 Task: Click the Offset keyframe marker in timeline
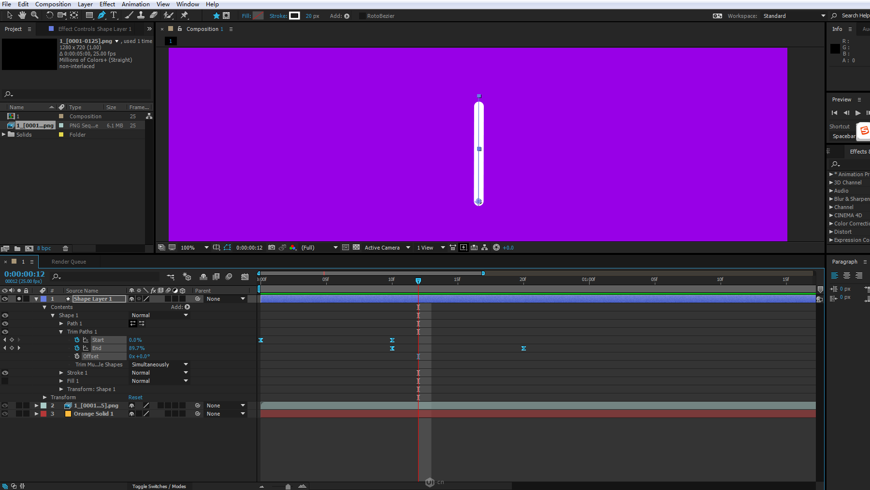point(418,356)
